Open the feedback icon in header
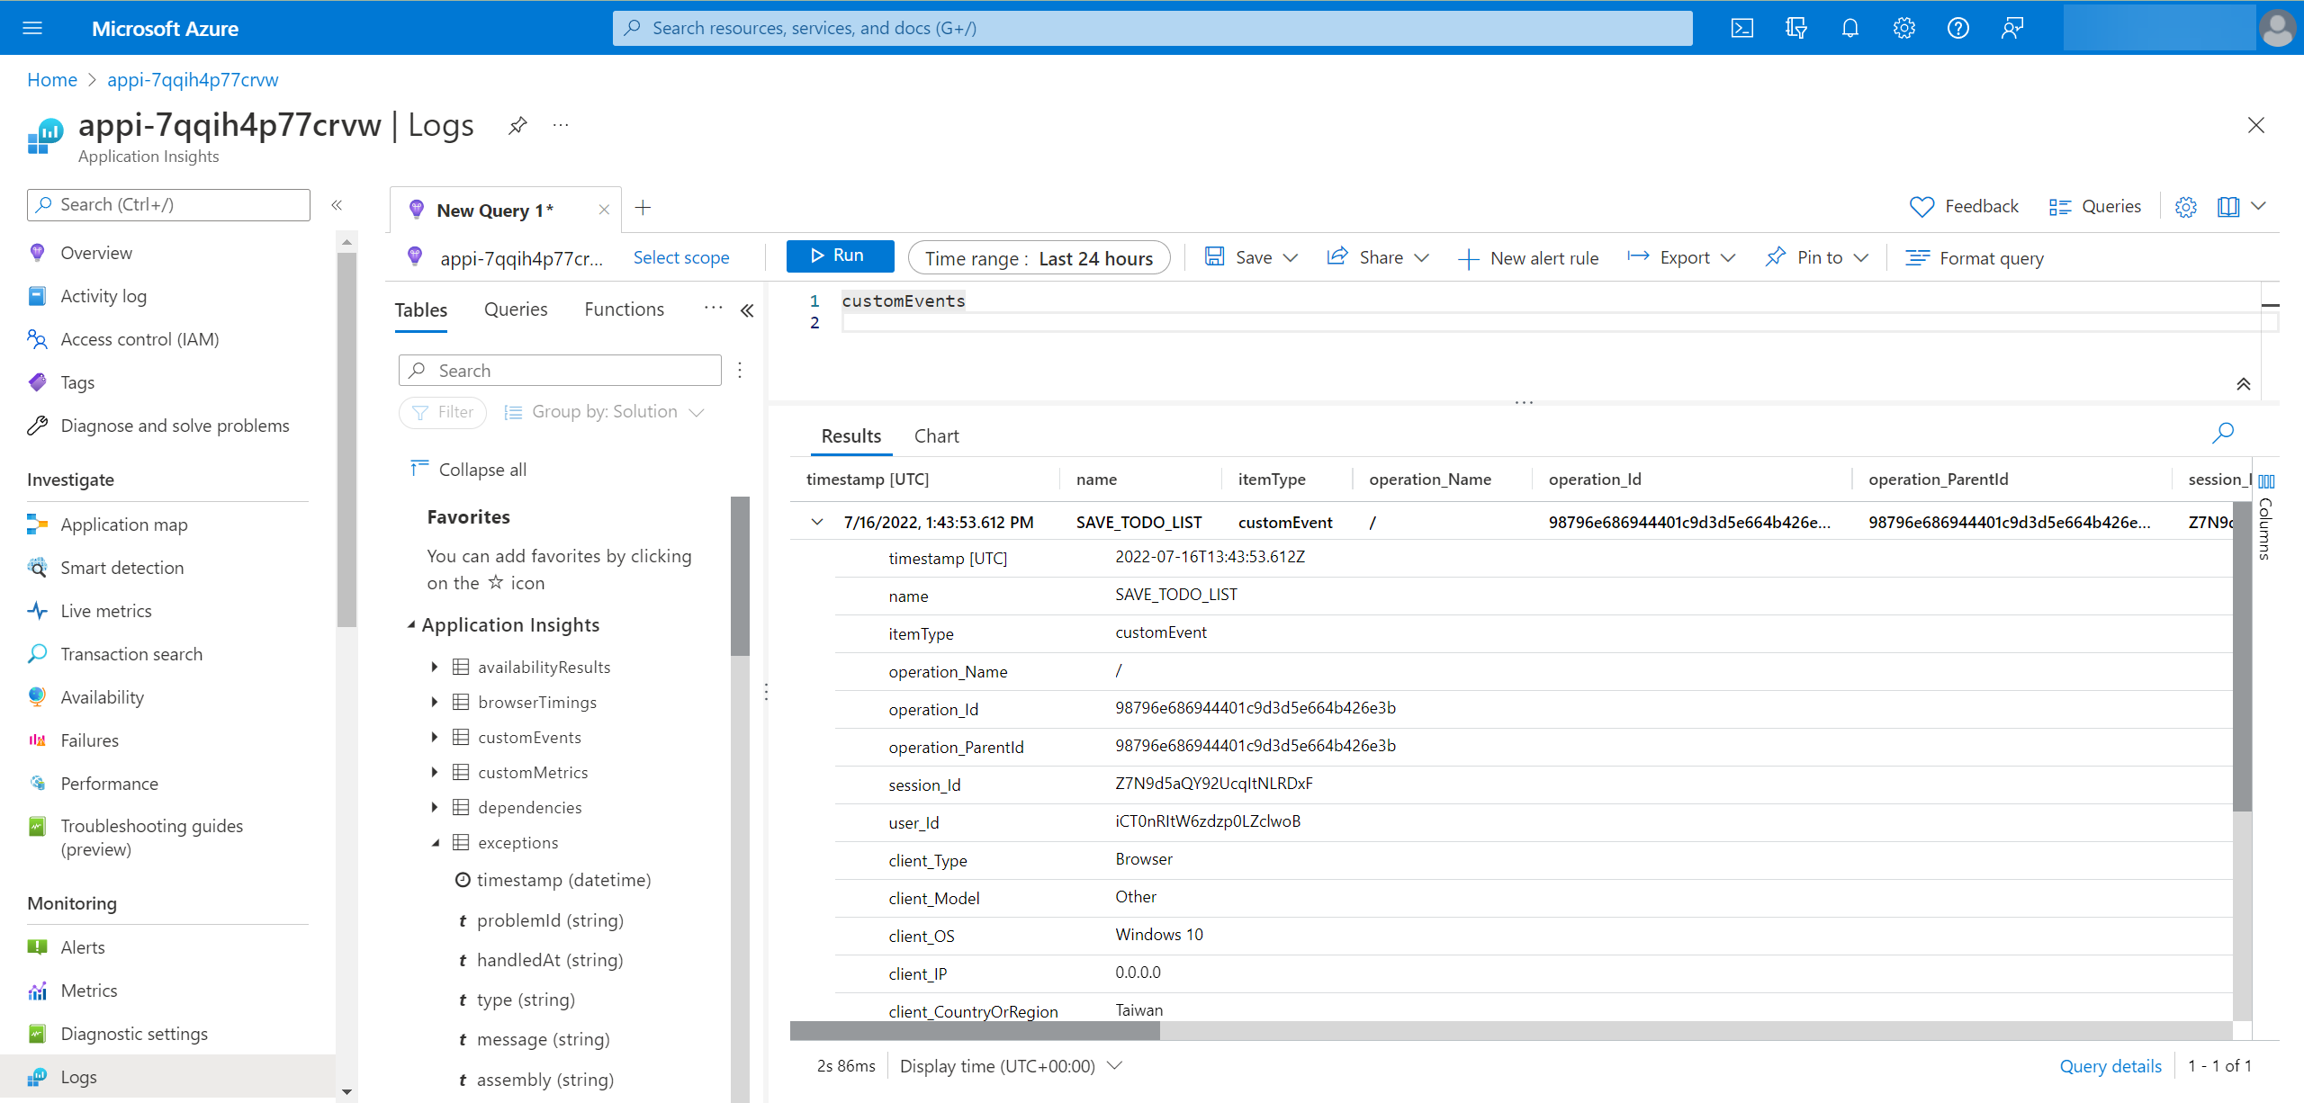Screen dimensions: 2304x1103 [x=2012, y=28]
